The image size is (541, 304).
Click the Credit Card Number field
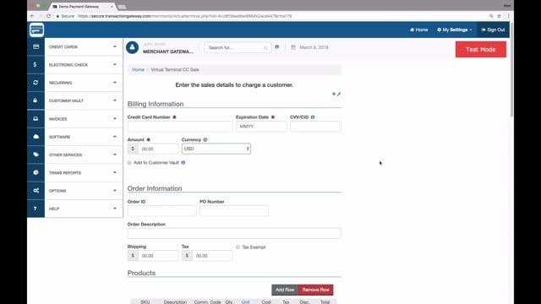click(180, 126)
